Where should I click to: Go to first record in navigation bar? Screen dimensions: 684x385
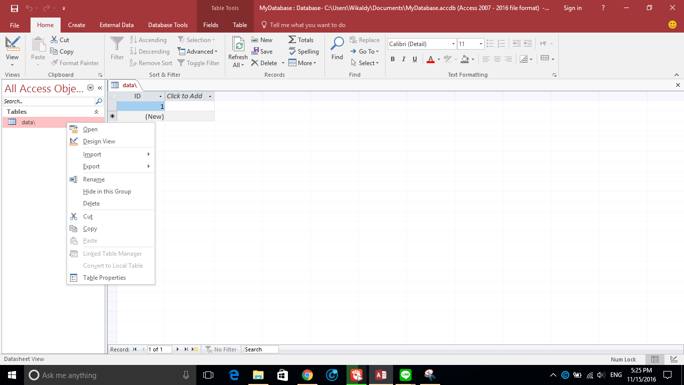[x=135, y=349]
